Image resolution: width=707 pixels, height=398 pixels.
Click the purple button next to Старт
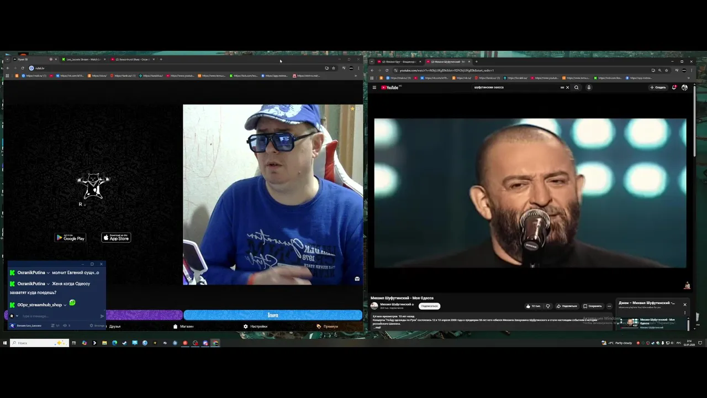[144, 315]
